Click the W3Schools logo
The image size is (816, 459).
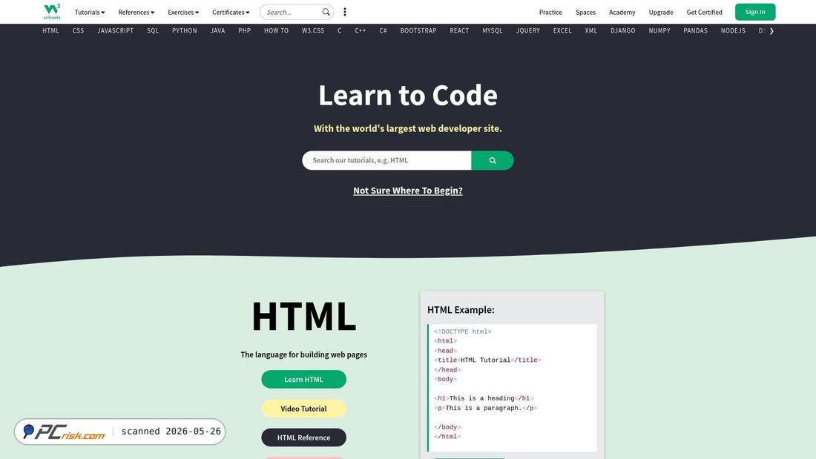click(52, 11)
